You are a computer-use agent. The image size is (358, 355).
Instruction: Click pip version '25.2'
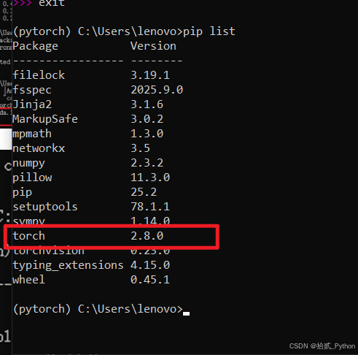[x=144, y=192]
